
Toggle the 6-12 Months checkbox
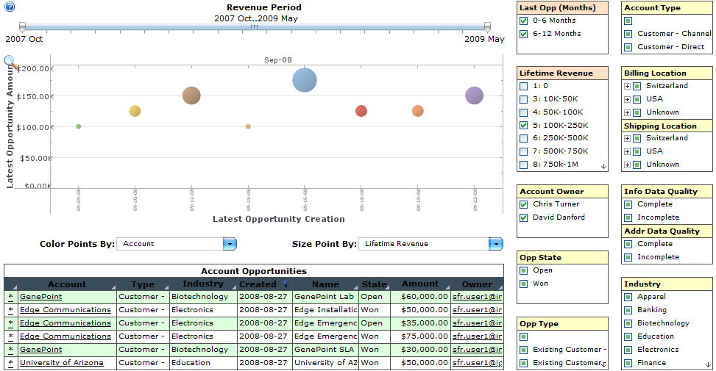(524, 35)
